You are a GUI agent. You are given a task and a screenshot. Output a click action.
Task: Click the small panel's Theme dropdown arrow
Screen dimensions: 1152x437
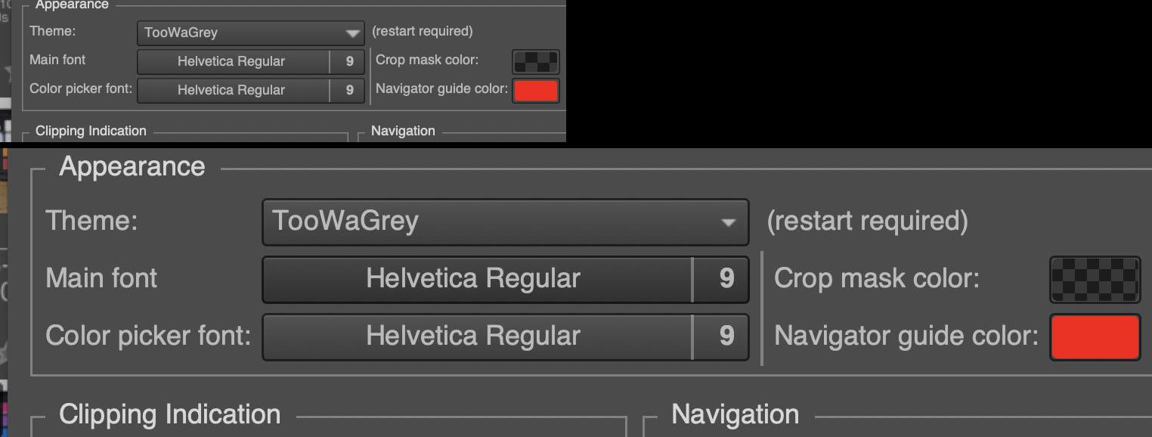(352, 33)
